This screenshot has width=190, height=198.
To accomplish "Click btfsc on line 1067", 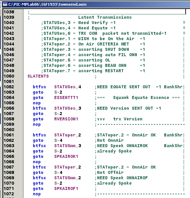I will [x=39, y=167].
